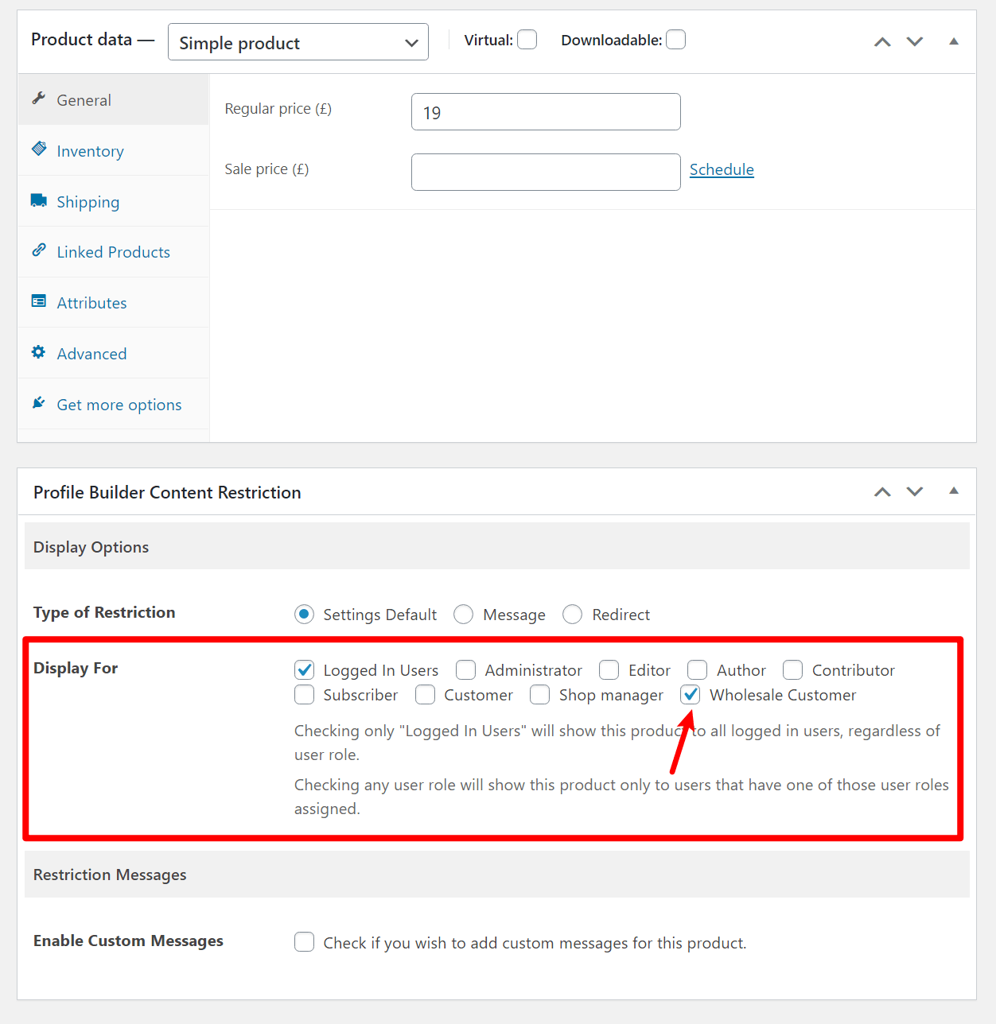
Task: Click the Enable Custom Messages label
Action: coord(128,941)
